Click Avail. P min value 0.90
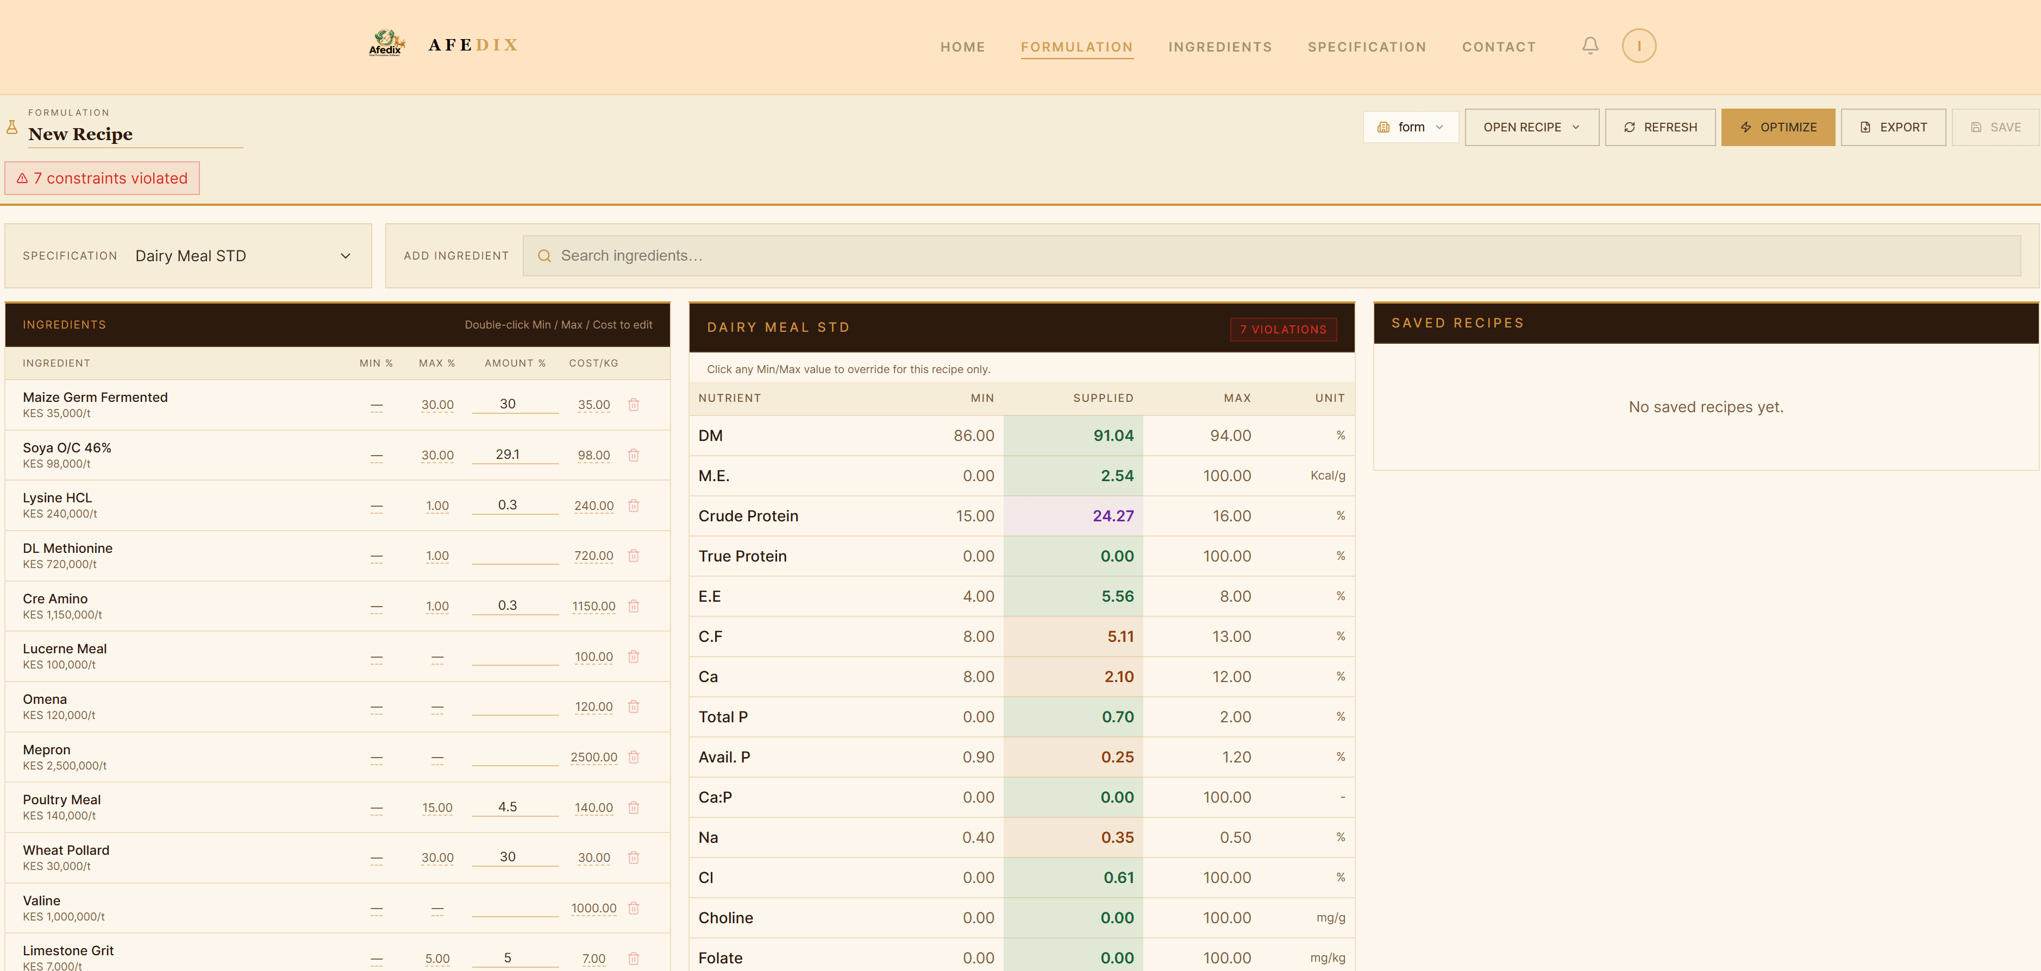 point(979,757)
